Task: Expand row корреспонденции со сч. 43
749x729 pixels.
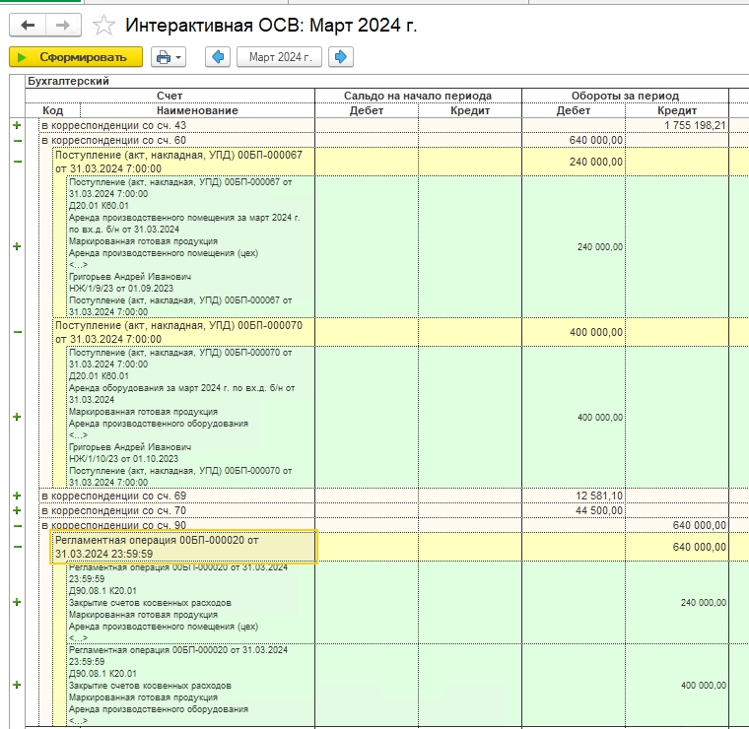Action: [x=16, y=125]
